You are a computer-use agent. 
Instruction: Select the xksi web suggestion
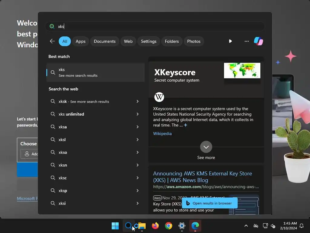click(95, 203)
